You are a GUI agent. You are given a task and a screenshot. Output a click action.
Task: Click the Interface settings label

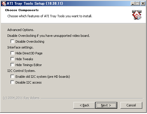pyautogui.click(x=20, y=47)
